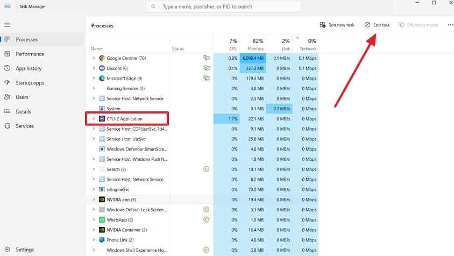Image resolution: width=454 pixels, height=256 pixels.
Task: Open the hamburger navigation menu
Action: coord(7,25)
